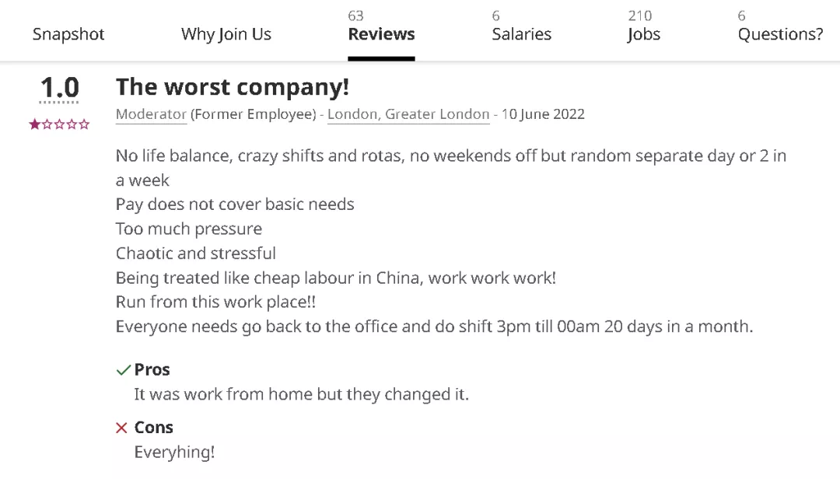Go to the Salaries tab

(521, 34)
